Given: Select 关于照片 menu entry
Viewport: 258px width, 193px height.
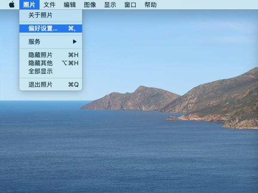Looking at the screenshot, I should tap(51, 15).
